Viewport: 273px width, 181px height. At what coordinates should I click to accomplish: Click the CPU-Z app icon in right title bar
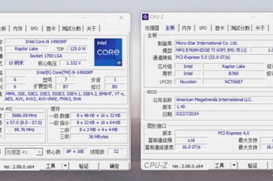(145, 17)
